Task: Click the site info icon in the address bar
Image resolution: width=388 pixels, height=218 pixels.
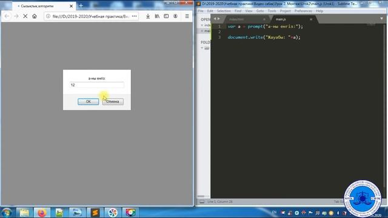Action: coord(48,16)
